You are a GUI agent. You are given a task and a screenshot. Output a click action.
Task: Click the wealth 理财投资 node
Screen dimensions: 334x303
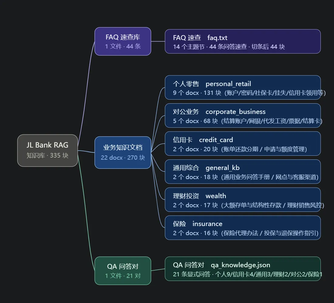(243, 200)
